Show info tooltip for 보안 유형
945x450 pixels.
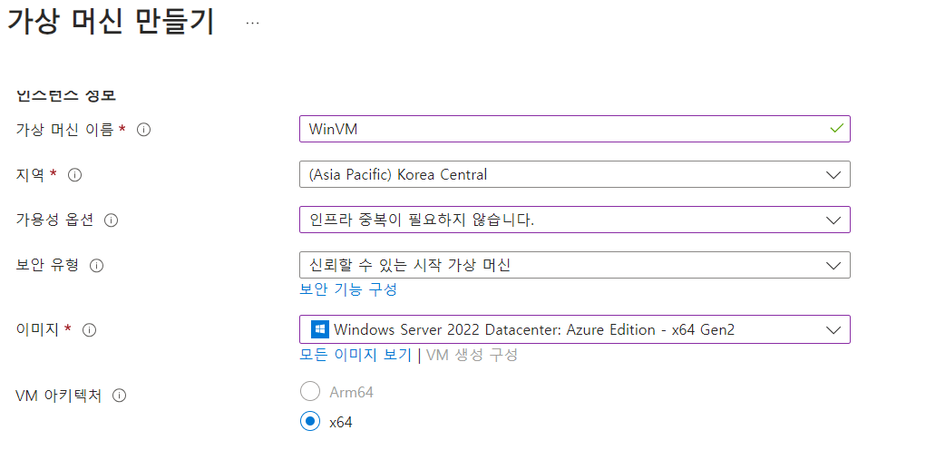(x=97, y=265)
